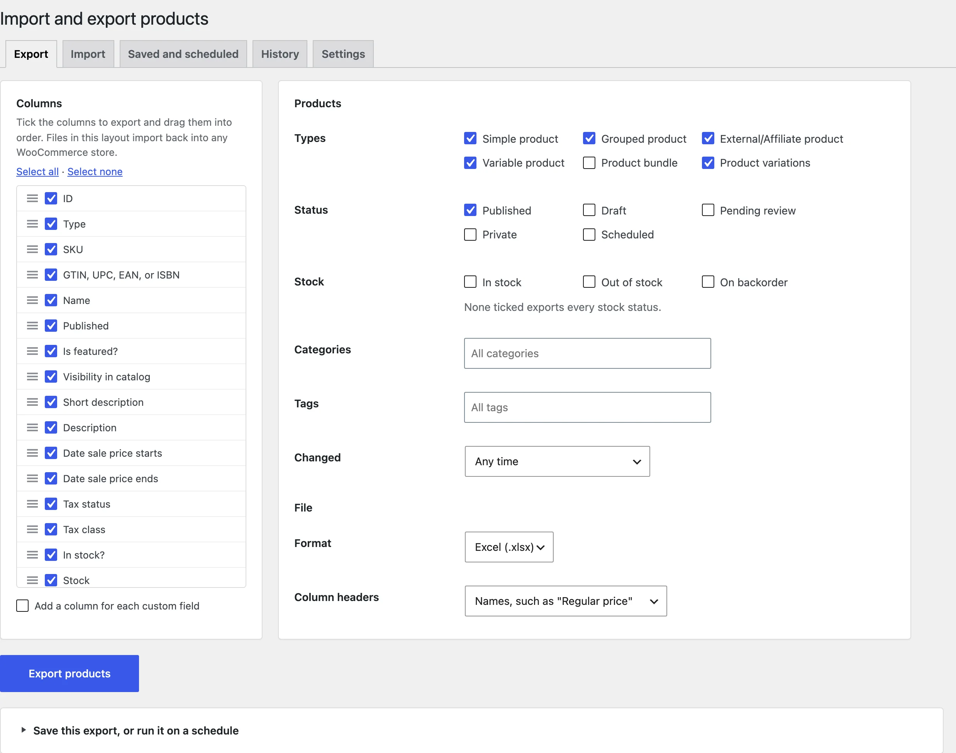Grab the reorder handle next to SKU

pos(32,250)
